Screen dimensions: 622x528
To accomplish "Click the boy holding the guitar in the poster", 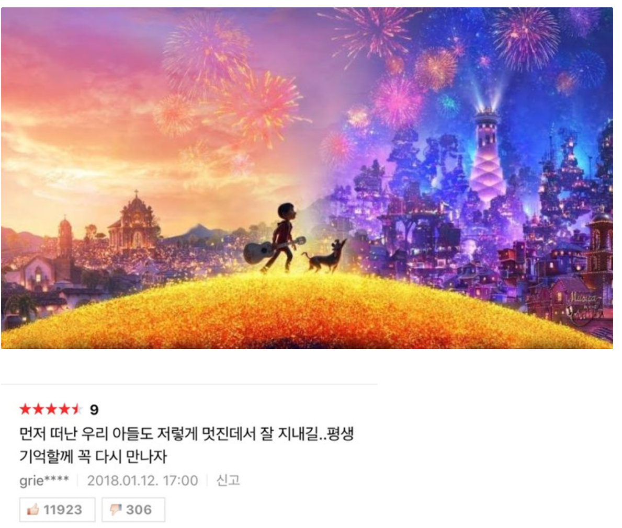I will 282,237.
